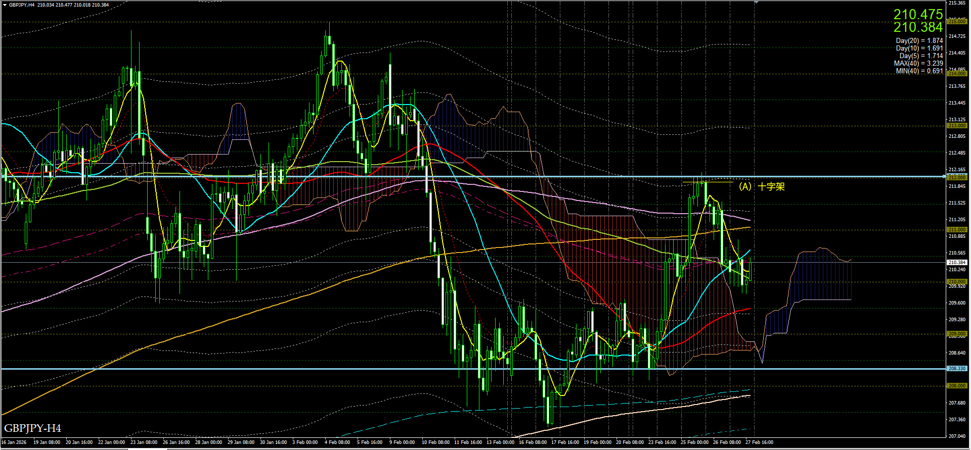971x450 pixels.
Task: Click the 27 Feb 16:00 time axis label
Action: (x=759, y=442)
